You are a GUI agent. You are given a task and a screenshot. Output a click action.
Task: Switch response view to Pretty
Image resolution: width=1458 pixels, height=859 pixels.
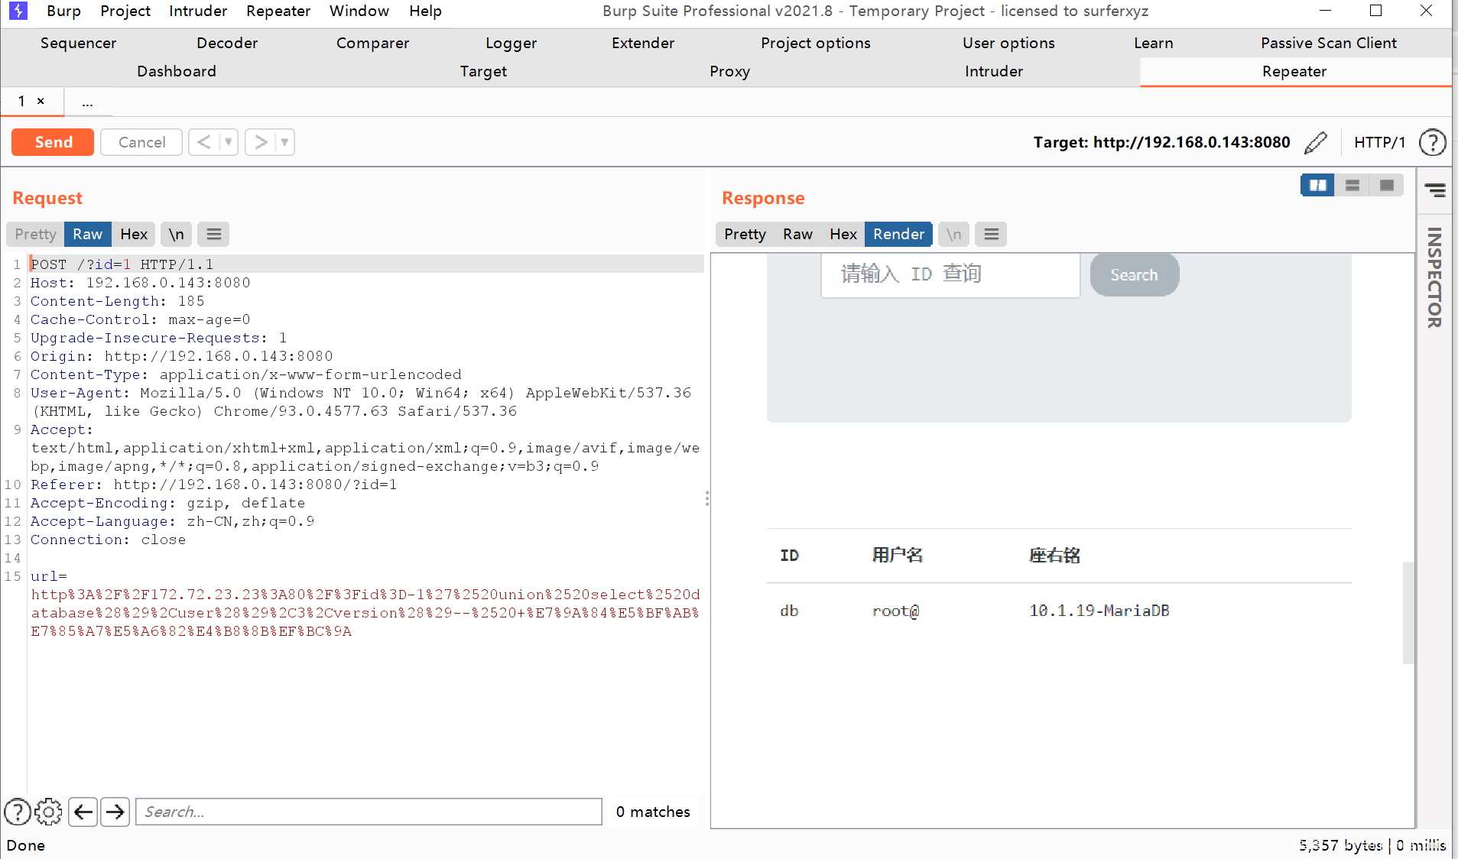click(745, 234)
